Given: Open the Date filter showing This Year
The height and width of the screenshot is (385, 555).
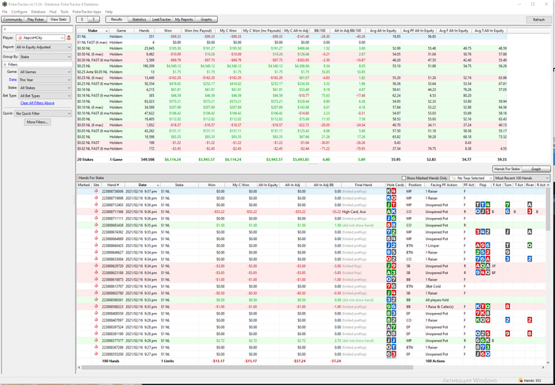Looking at the screenshot, I should [45, 80].
